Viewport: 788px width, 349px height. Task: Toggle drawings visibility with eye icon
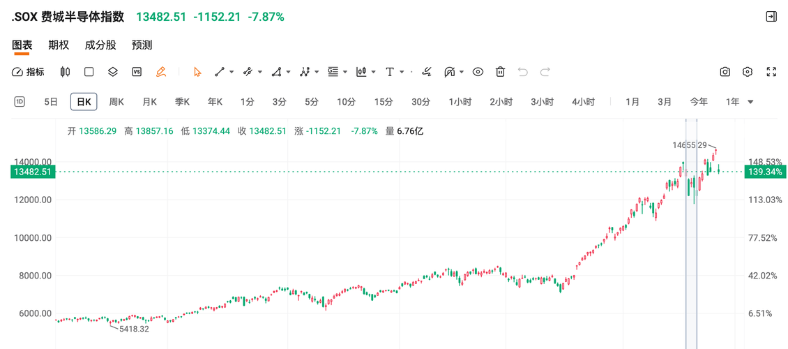coord(478,72)
